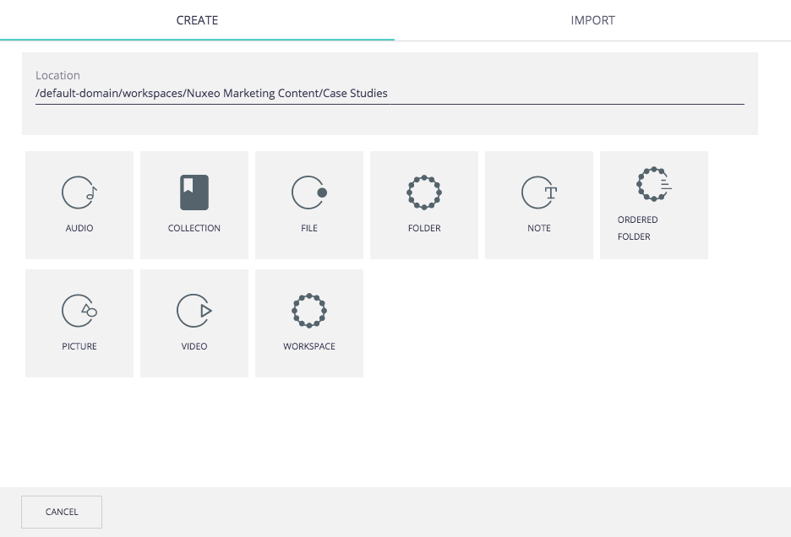Choose the Collection bookmark icon
This screenshot has height=537, width=791.
coord(194,193)
